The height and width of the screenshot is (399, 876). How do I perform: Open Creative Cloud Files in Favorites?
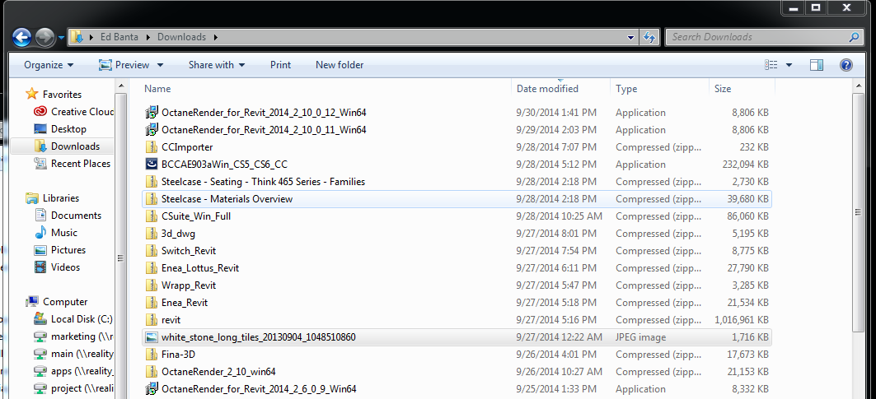(73, 112)
